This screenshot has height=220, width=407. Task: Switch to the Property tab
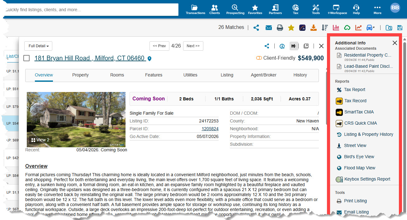tap(80, 75)
